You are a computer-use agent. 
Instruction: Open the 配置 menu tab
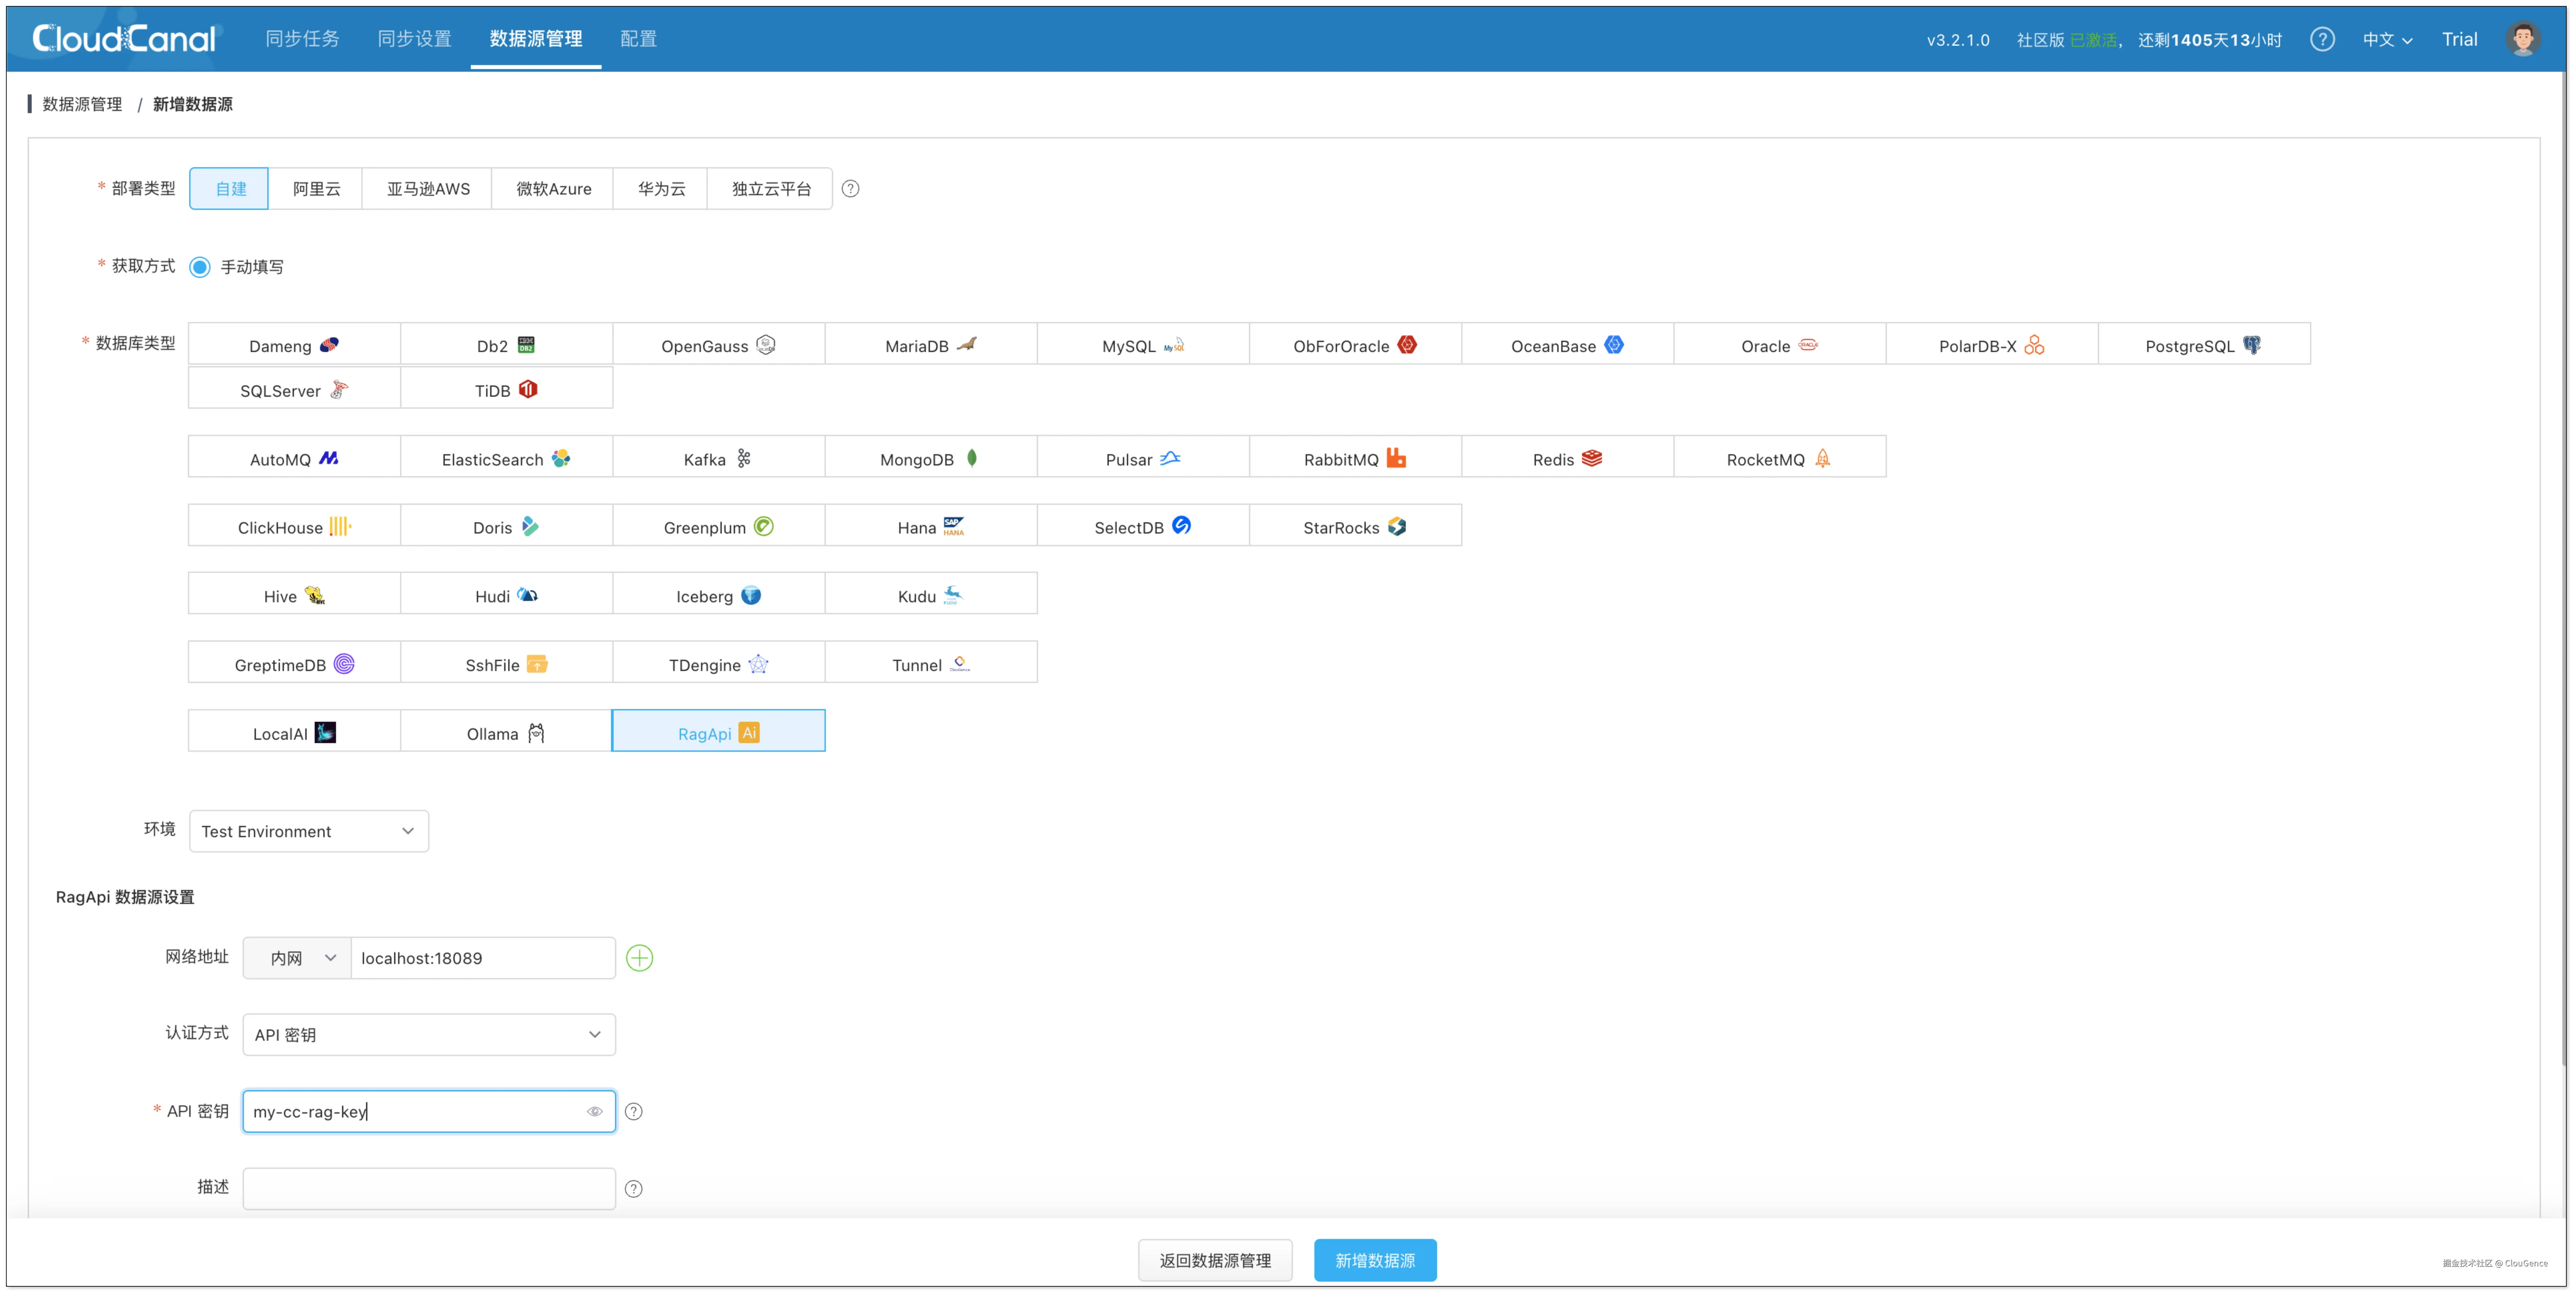tap(638, 39)
